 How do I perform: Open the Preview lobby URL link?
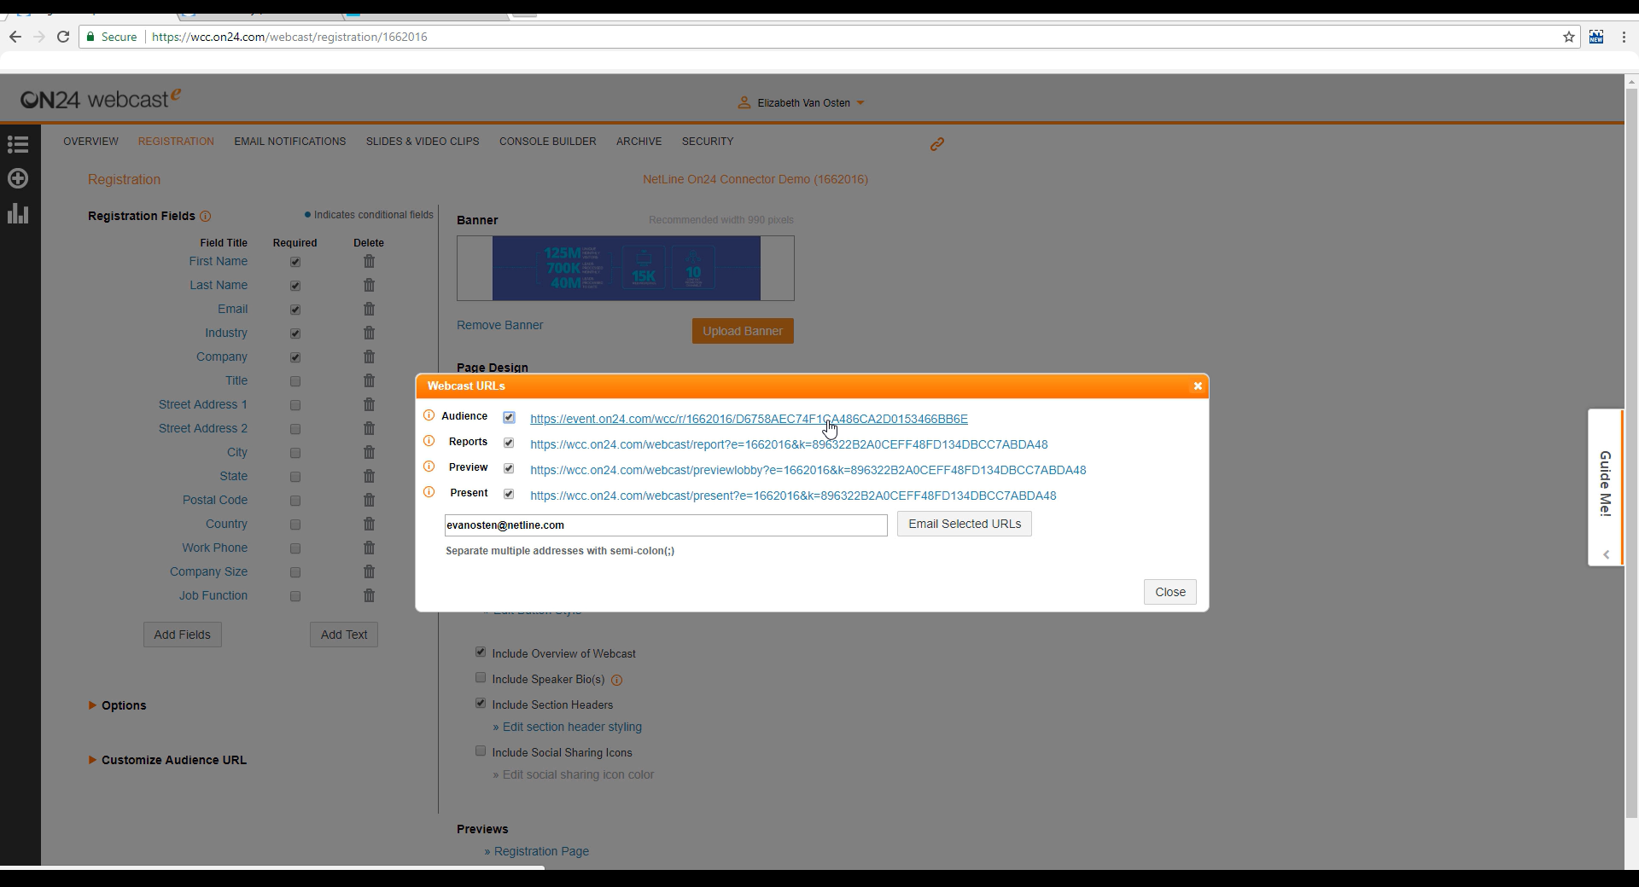pos(808,470)
